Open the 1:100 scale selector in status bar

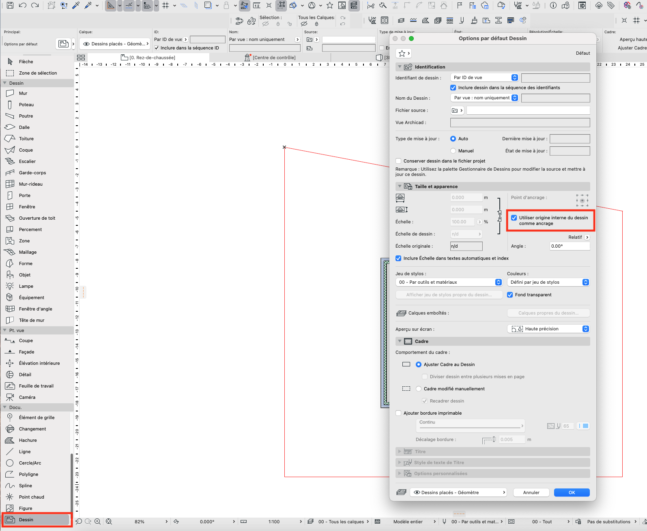tap(274, 522)
